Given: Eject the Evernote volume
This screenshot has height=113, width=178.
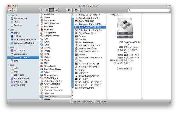Looking at the screenshot, I should coord(37,25).
